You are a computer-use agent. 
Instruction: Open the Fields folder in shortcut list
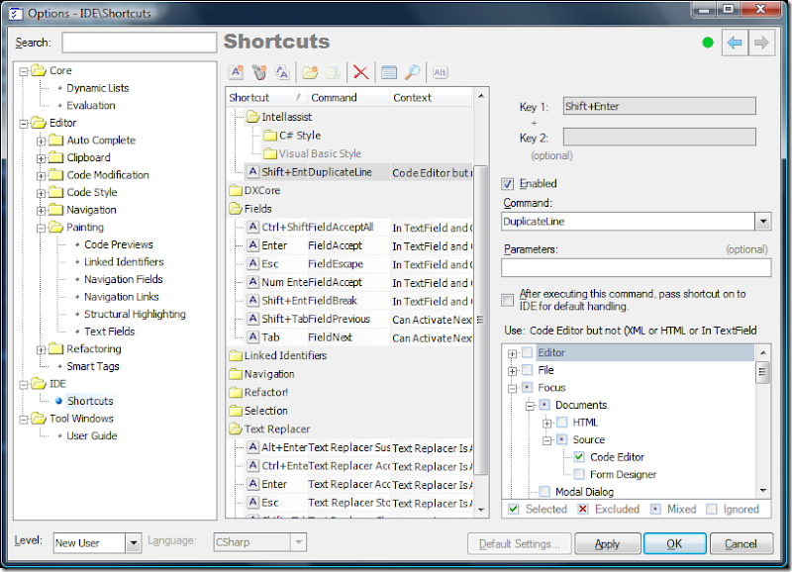coord(250,209)
